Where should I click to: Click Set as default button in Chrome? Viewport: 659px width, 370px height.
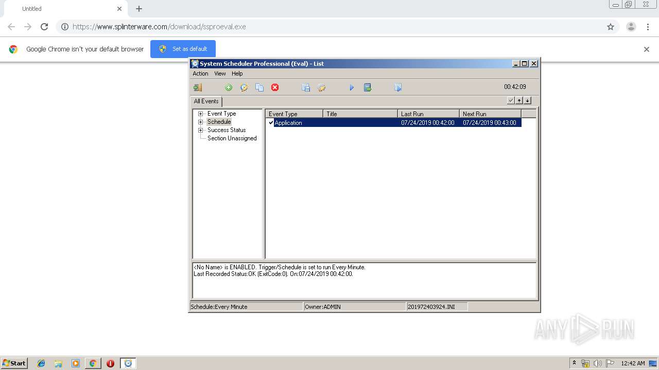(x=183, y=49)
